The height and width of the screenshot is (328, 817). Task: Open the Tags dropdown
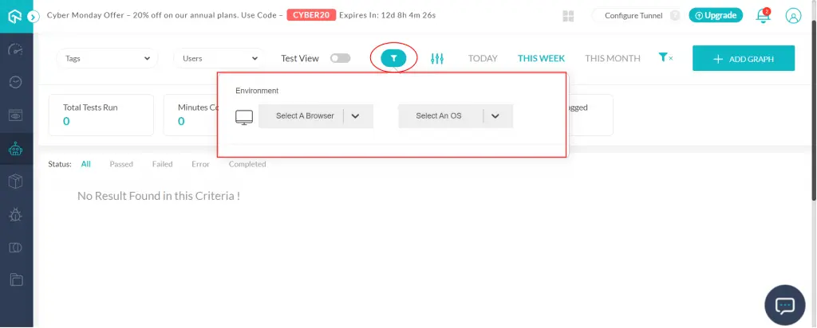(x=107, y=58)
